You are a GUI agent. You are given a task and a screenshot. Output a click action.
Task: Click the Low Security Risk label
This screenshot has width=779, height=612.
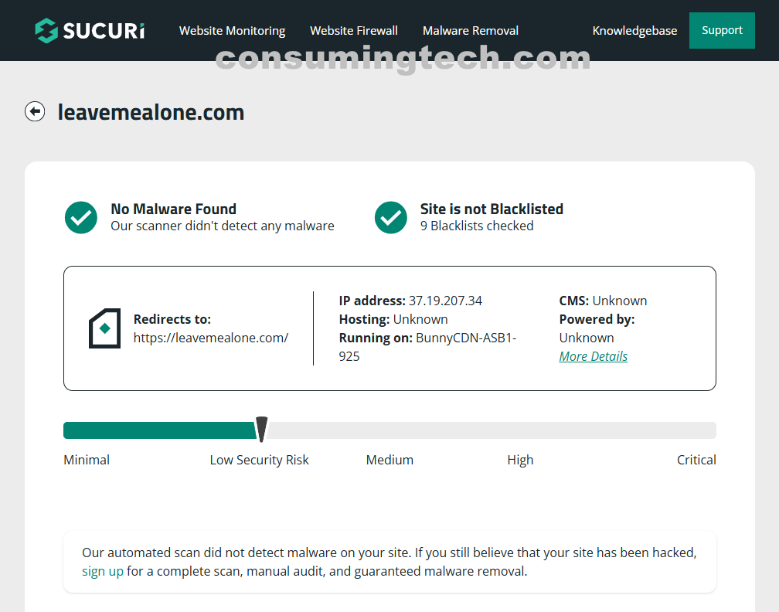click(x=259, y=460)
